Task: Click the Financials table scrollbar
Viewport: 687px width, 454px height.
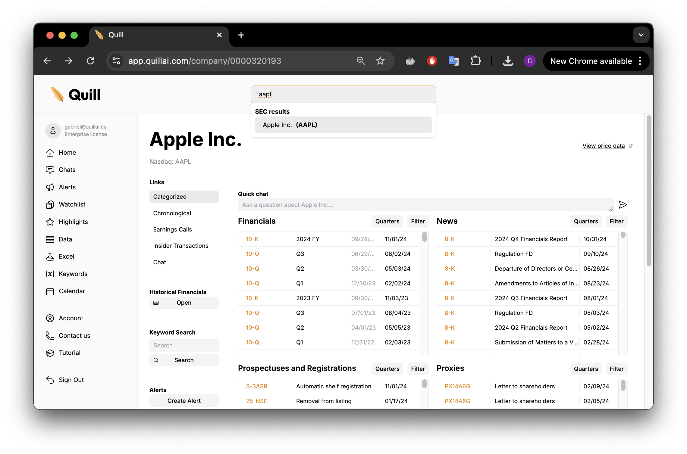Action: tap(424, 237)
